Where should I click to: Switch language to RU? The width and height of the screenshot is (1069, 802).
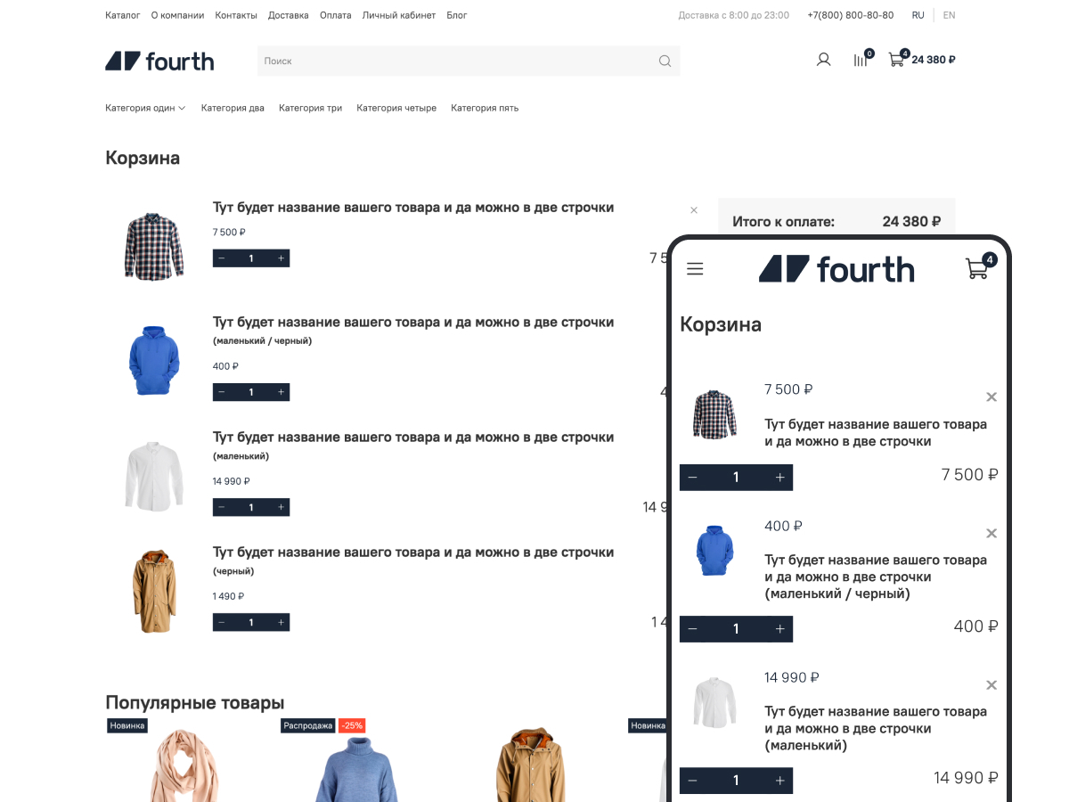[x=918, y=15]
